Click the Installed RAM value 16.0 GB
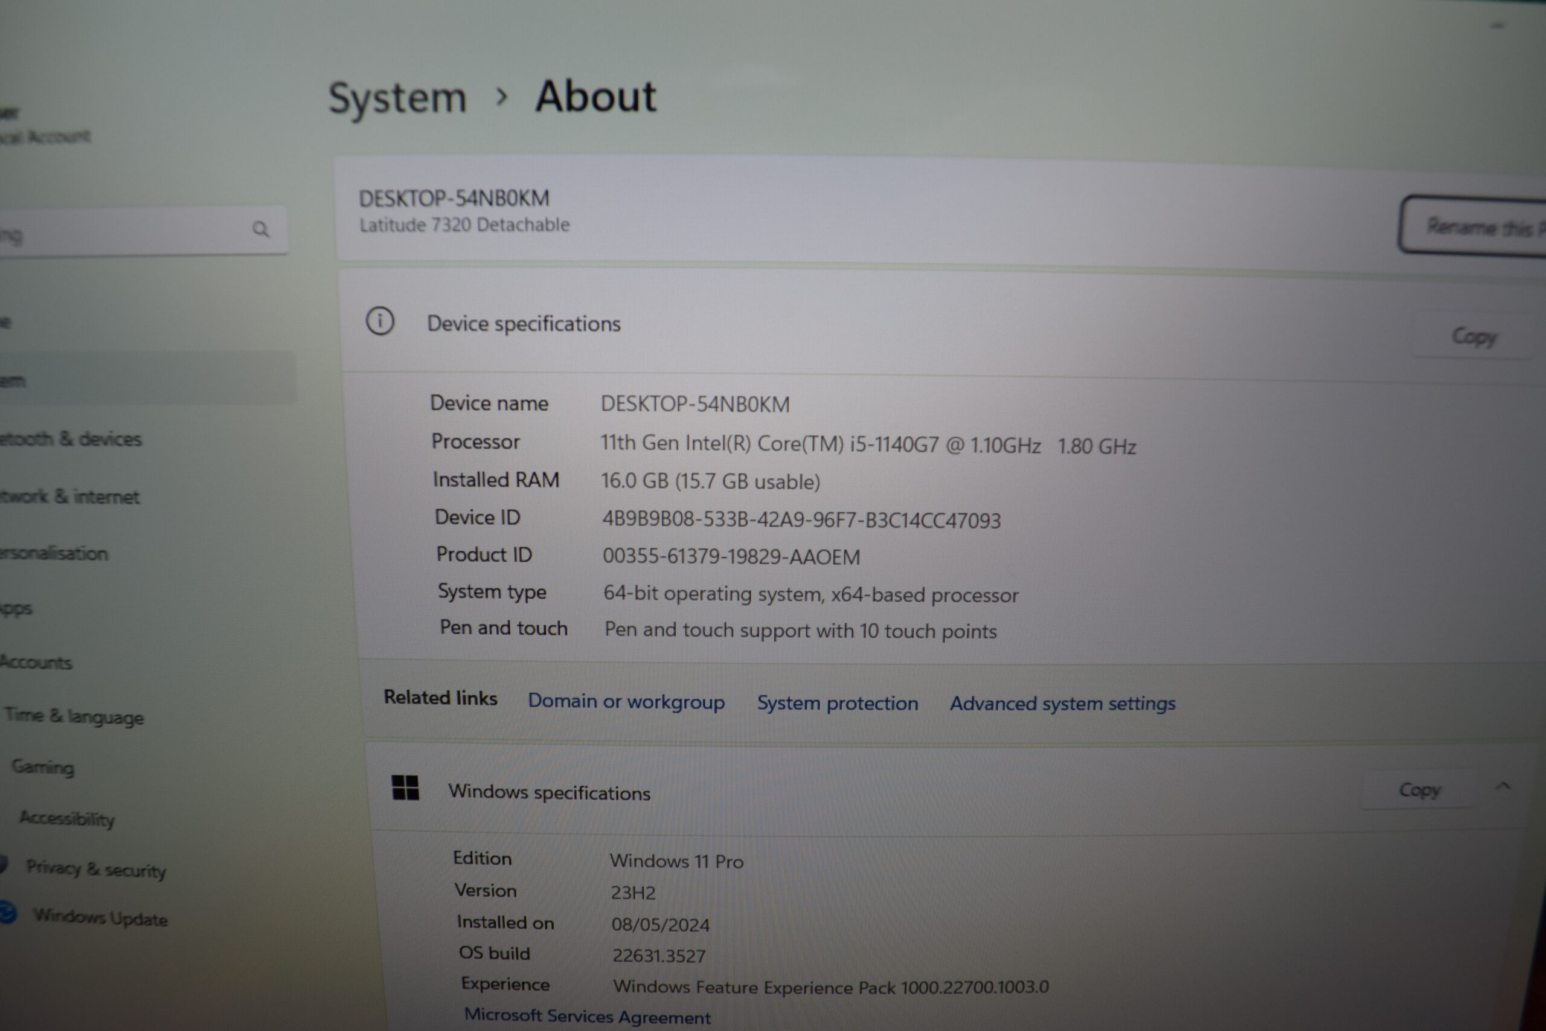This screenshot has height=1031, width=1546. (710, 481)
